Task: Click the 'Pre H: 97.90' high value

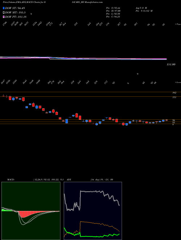Action: [113, 11]
